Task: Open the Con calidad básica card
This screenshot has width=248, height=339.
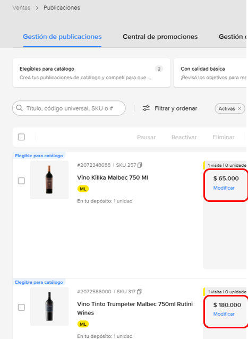Action: point(211,73)
